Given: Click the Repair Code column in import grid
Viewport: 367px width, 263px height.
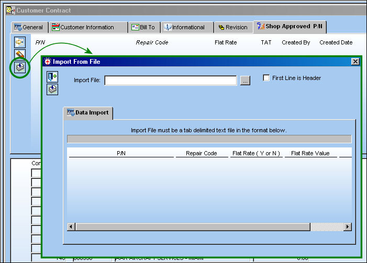Looking at the screenshot, I should (202, 153).
